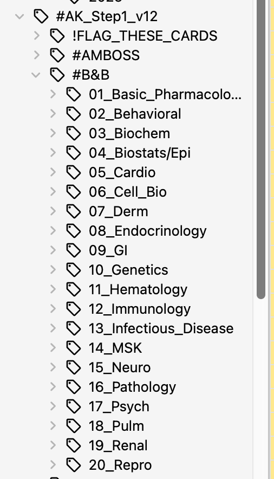274x479 pixels.
Task: Click the tag icon beside #B&B
Action: point(57,75)
